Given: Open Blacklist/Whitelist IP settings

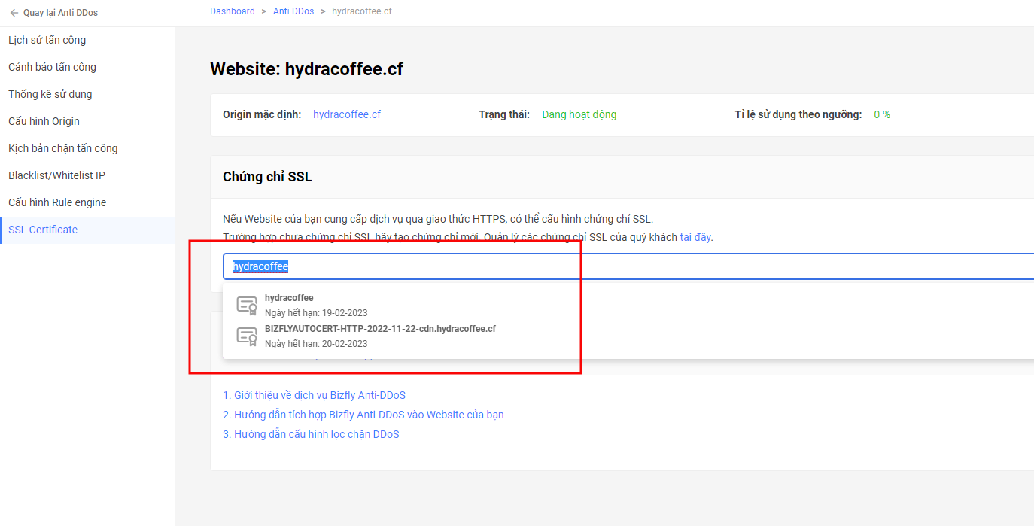Looking at the screenshot, I should (57, 175).
